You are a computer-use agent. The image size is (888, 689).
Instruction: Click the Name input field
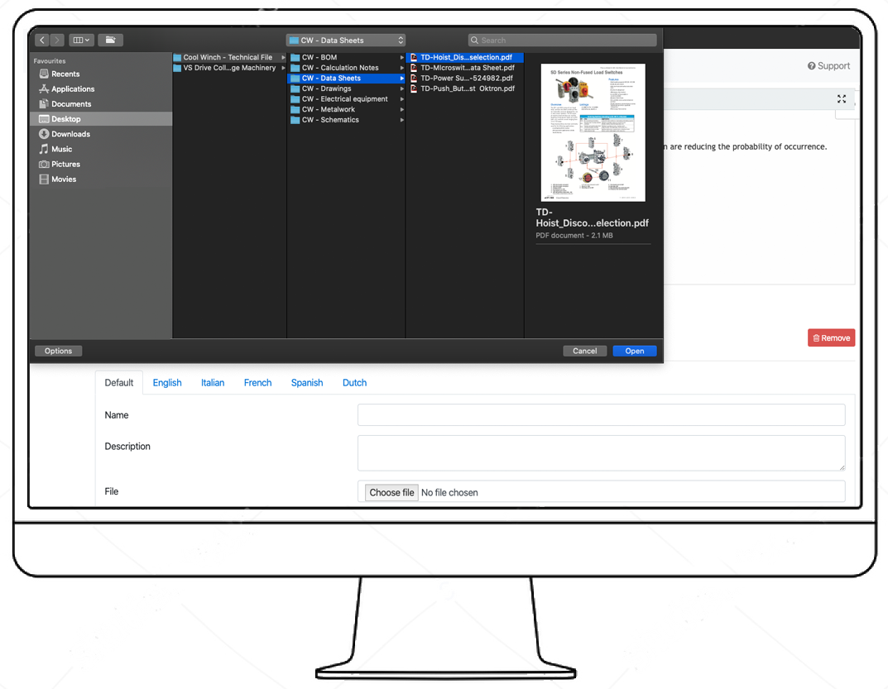(x=602, y=415)
